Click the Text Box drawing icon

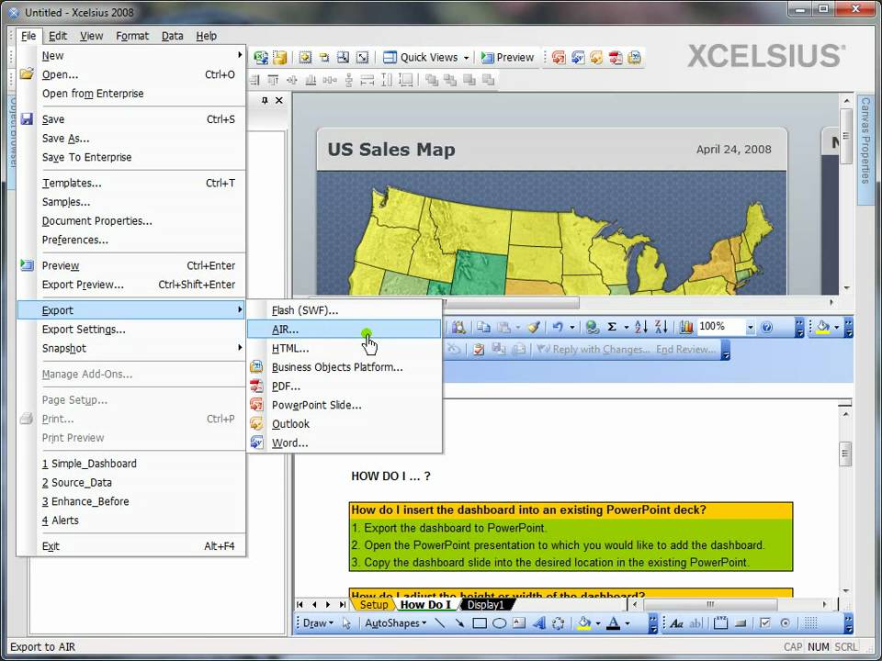pos(518,622)
